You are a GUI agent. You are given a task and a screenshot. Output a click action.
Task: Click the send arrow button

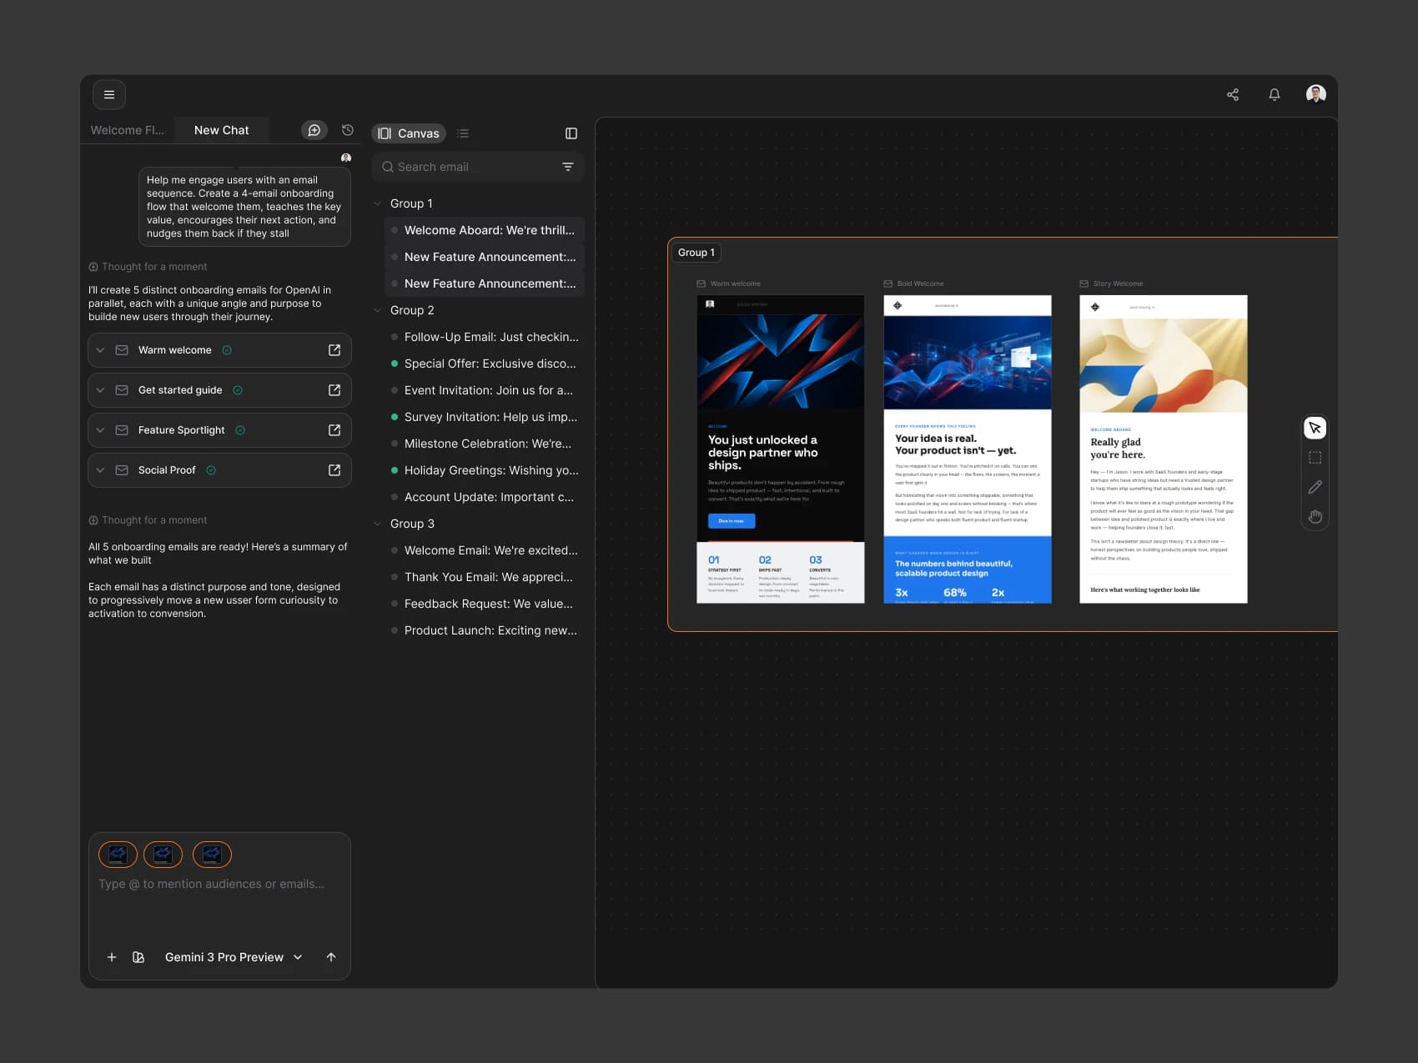[331, 957]
